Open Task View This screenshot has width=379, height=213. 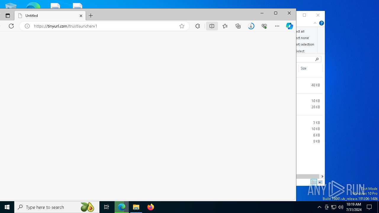coord(107,207)
